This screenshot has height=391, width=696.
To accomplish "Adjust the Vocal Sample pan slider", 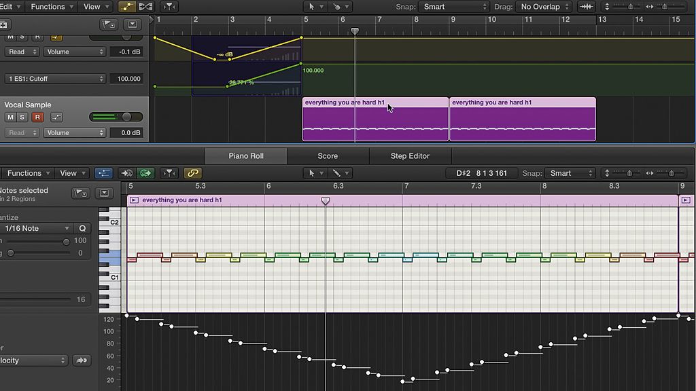I will point(127,117).
